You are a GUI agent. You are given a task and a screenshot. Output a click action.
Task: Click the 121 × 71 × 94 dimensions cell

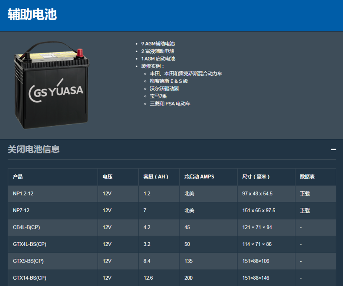266,227
